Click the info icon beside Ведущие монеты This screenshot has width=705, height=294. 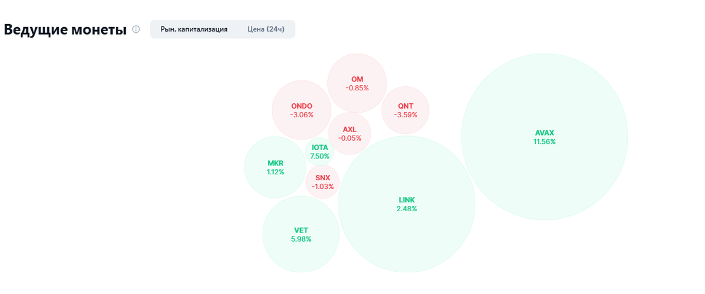(x=136, y=29)
